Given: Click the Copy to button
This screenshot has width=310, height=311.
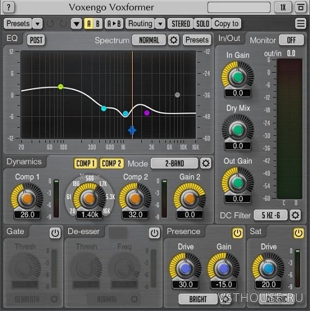Looking at the screenshot, I should [226, 24].
